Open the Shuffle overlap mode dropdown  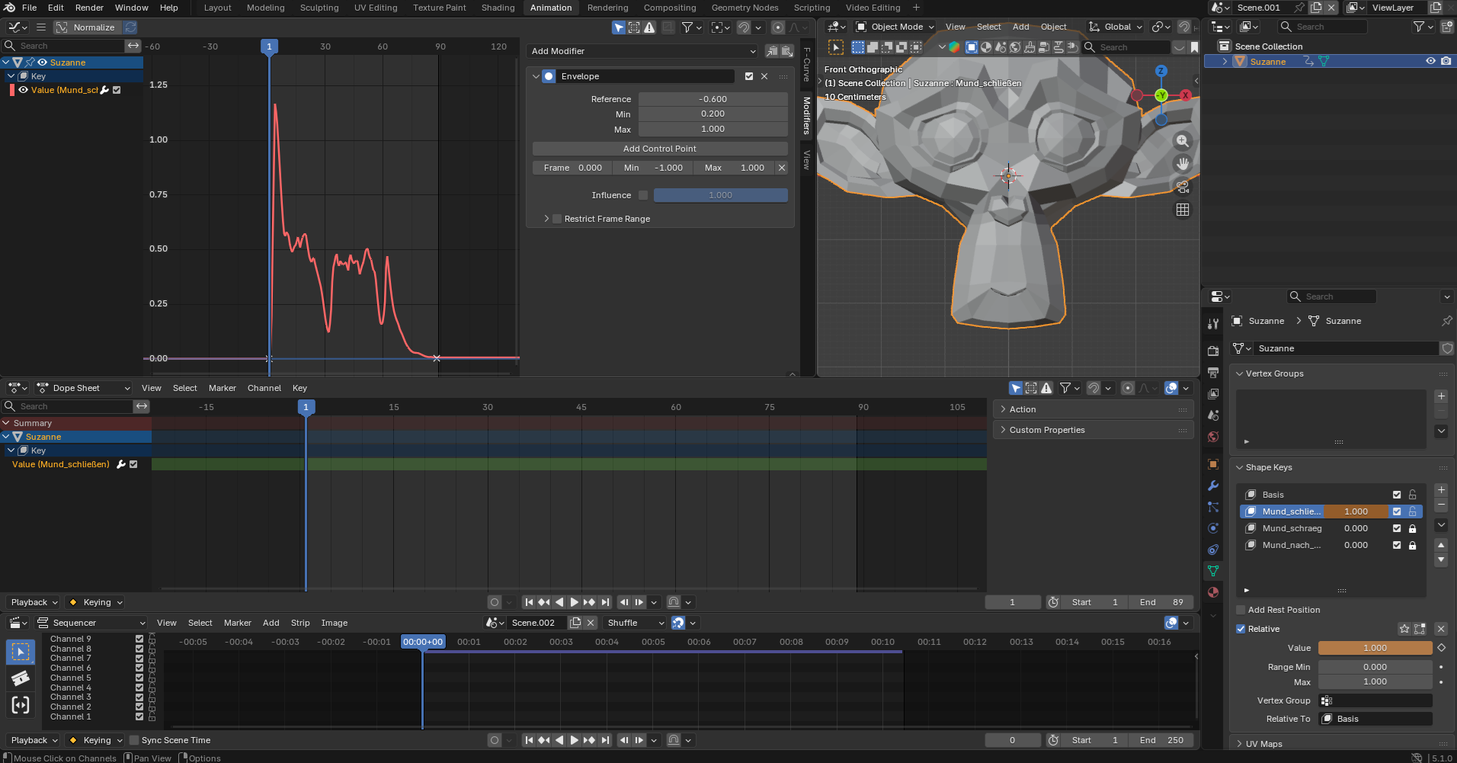[636, 623]
